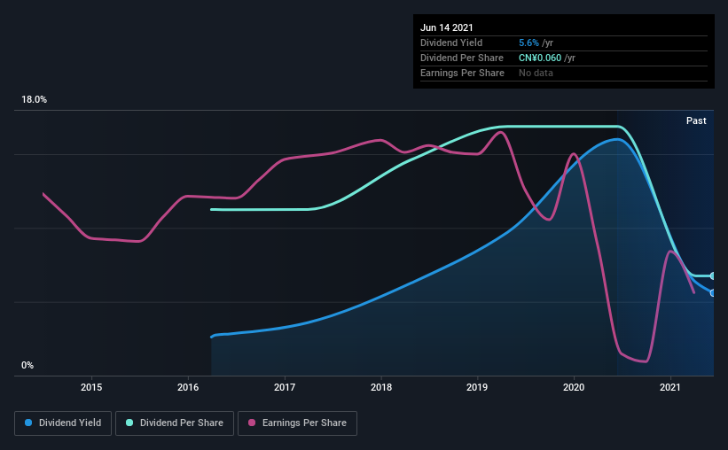Screen dimensions: 728x450
Task: Click the Past region label
Action: [696, 120]
